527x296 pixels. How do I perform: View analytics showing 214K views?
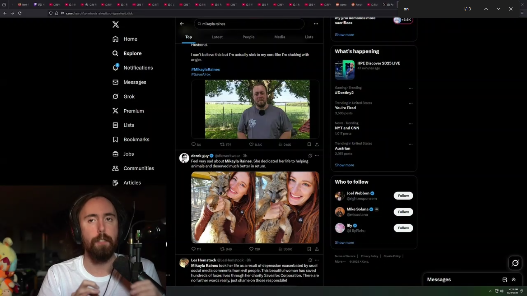click(285, 144)
